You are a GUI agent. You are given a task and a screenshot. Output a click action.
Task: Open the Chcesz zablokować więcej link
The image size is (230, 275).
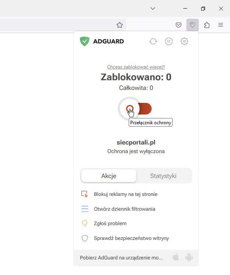[x=136, y=67]
